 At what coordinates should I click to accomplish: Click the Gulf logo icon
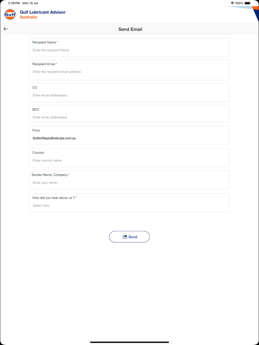click(x=10, y=14)
